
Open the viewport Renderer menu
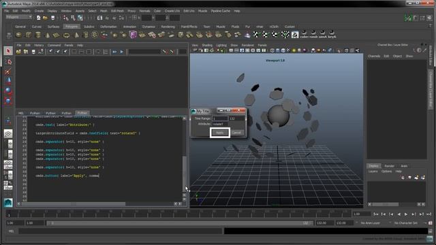(x=248, y=45)
